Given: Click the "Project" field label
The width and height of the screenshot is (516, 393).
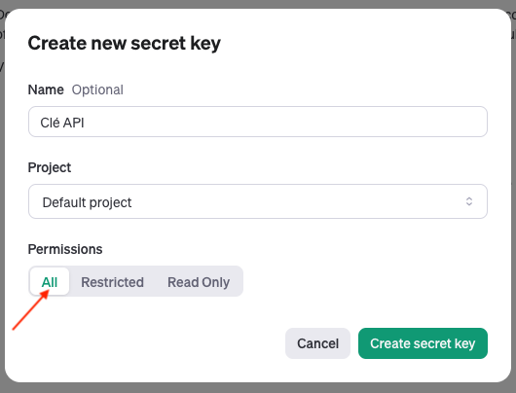Looking at the screenshot, I should (50, 167).
